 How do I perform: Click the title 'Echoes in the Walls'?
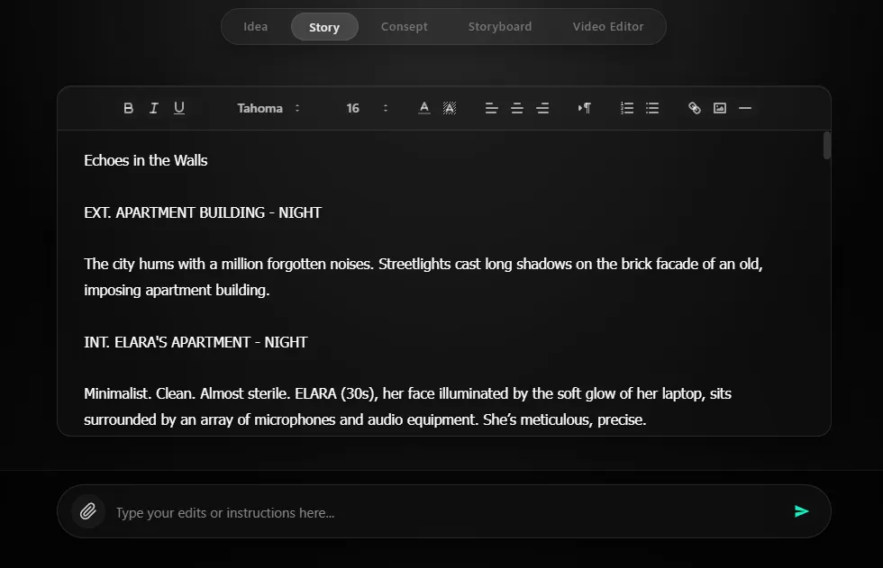pyautogui.click(x=146, y=161)
